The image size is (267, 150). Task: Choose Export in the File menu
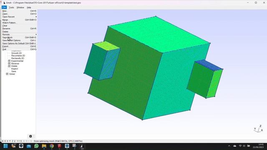pos(19,46)
